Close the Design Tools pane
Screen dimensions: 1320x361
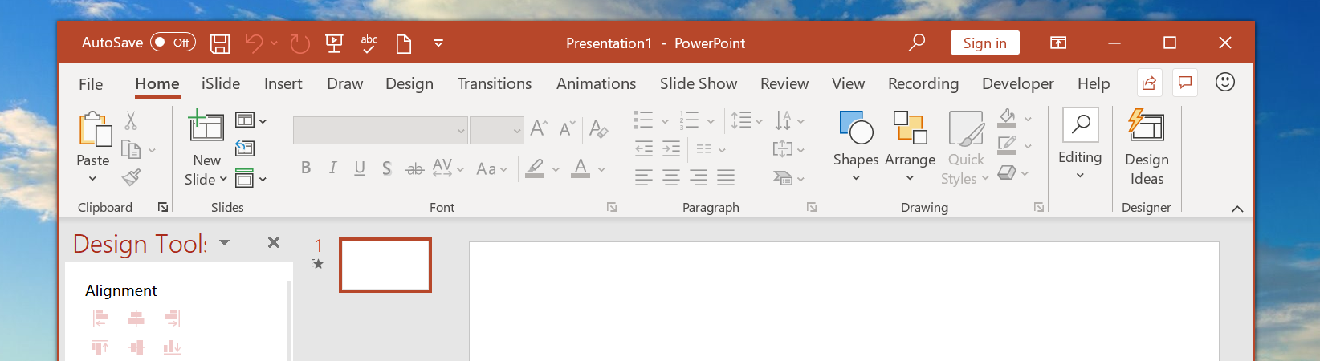click(274, 242)
